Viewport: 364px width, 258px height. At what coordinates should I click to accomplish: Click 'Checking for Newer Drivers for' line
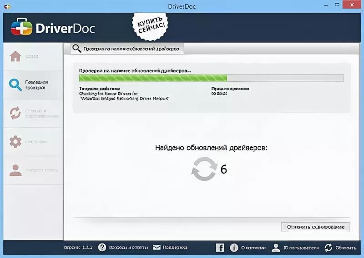[x=108, y=94]
